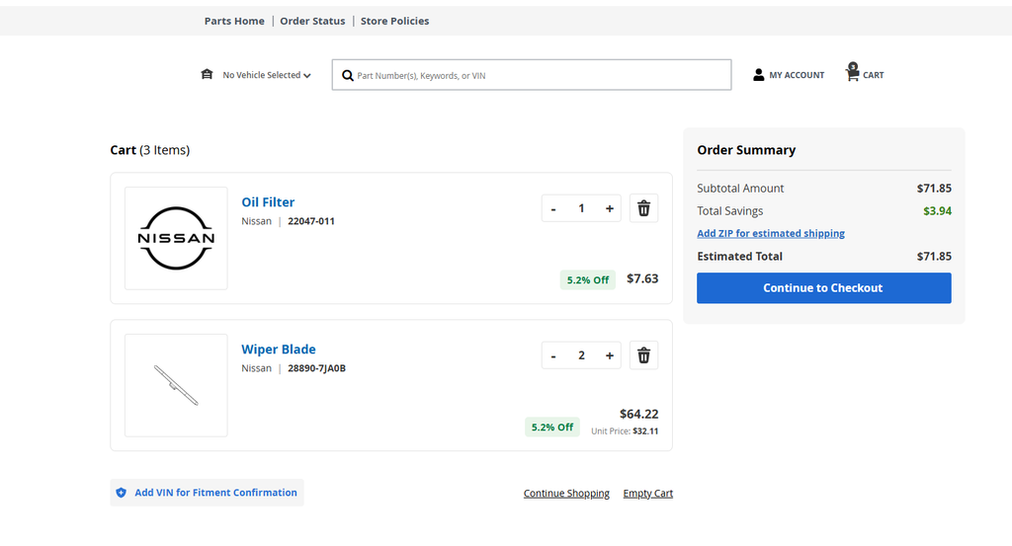
Task: Click the Wiper Blade total $64.22
Action: [639, 414]
